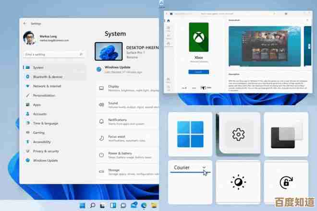Click the brightness sun icon tile

(238, 182)
